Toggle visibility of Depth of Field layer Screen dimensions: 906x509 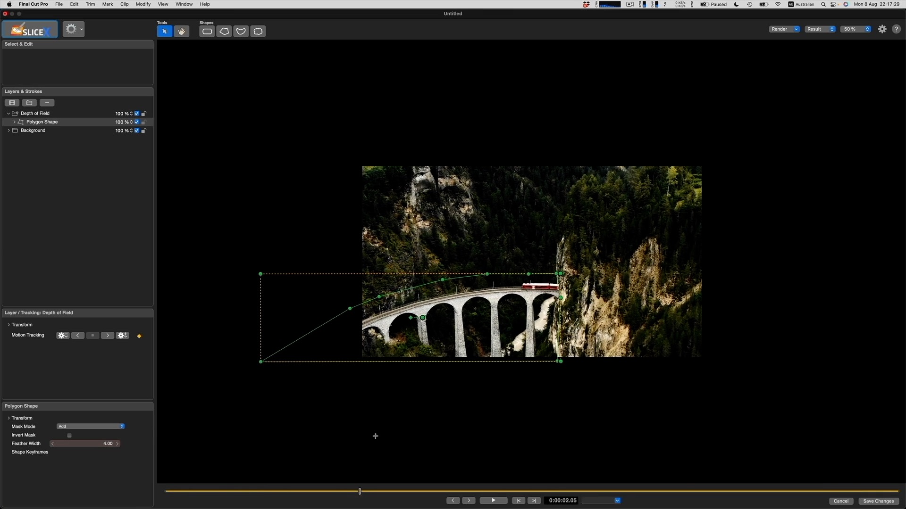[137, 114]
